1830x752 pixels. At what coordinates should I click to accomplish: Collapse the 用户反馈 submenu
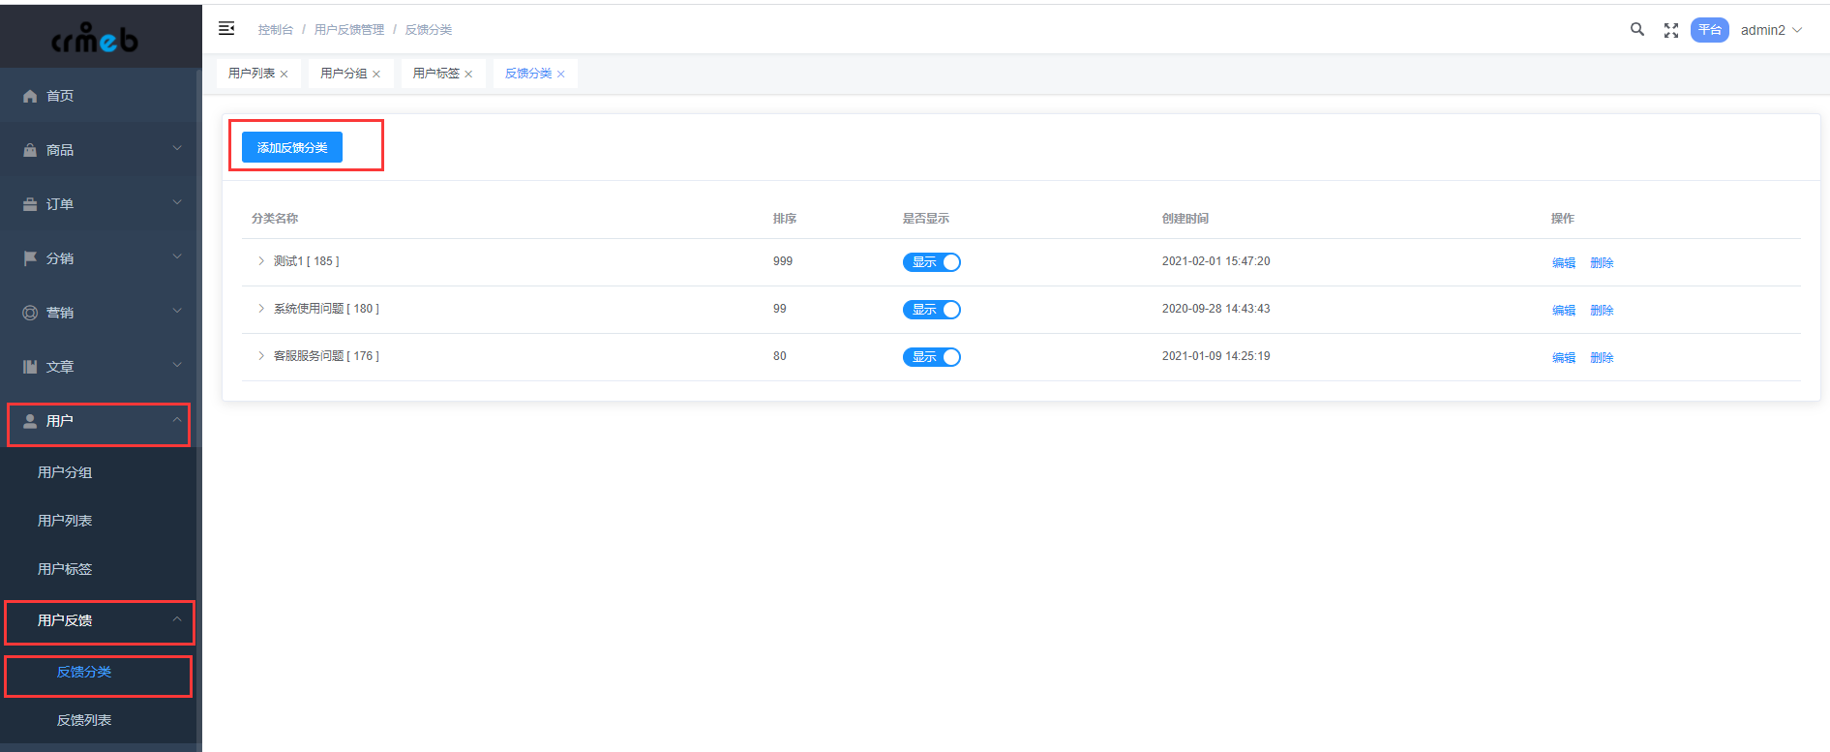177,619
